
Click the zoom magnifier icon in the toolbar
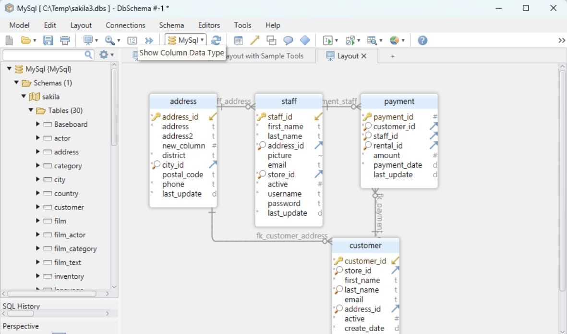click(109, 40)
